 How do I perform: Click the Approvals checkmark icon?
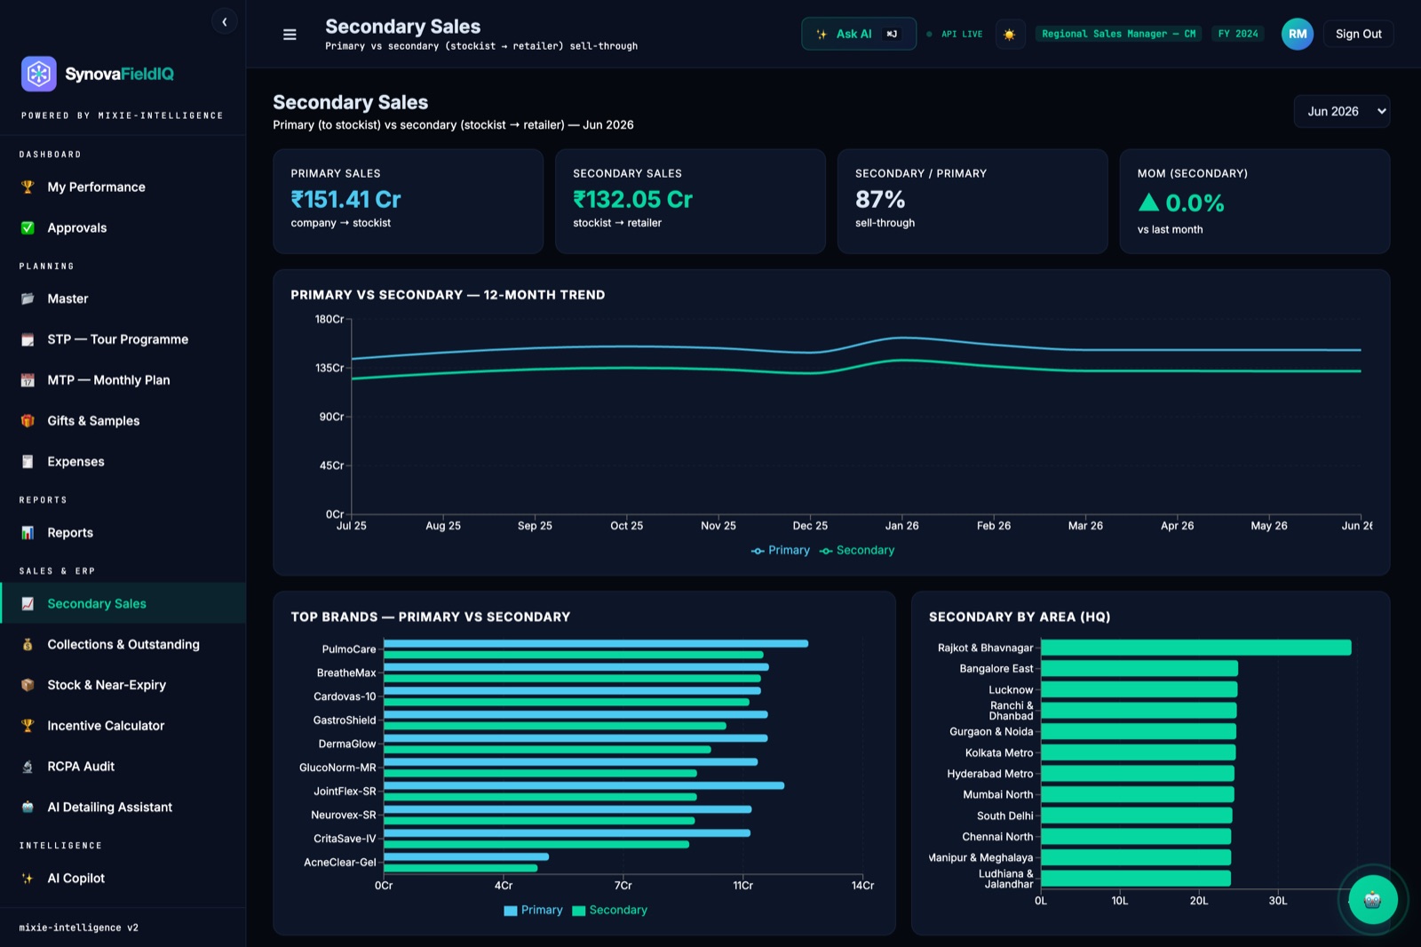[x=28, y=227]
